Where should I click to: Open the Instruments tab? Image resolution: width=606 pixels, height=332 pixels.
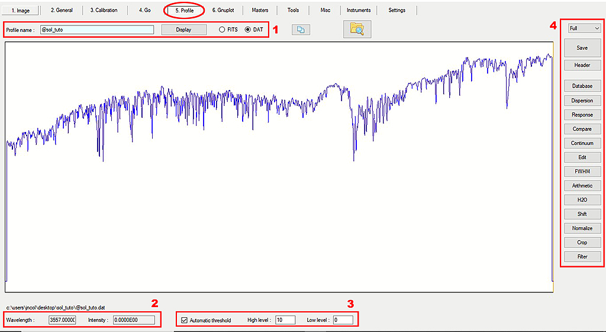pyautogui.click(x=359, y=10)
